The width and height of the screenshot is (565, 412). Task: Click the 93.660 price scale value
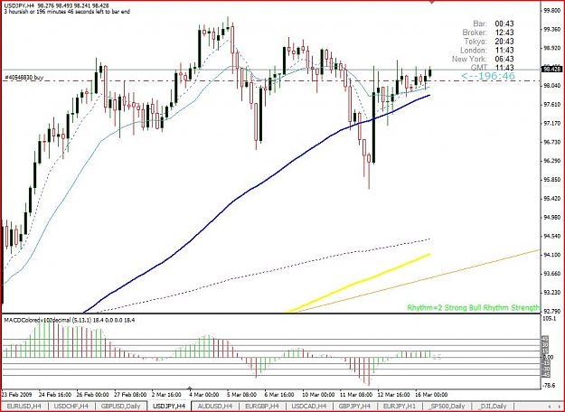point(551,274)
